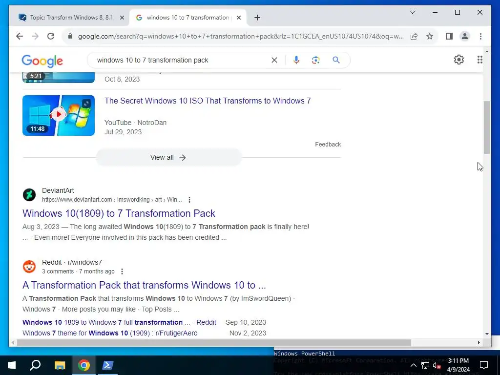
Task: Close the Topic: Transform Windows 8 tab
Action: click(122, 18)
